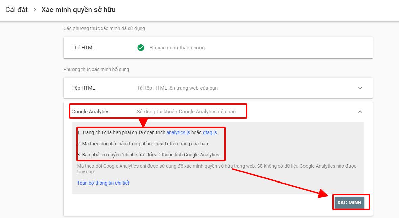Go back to Cài đặt breadcrumb
Image resolution: width=399 pixels, height=218 pixels.
pos(17,10)
